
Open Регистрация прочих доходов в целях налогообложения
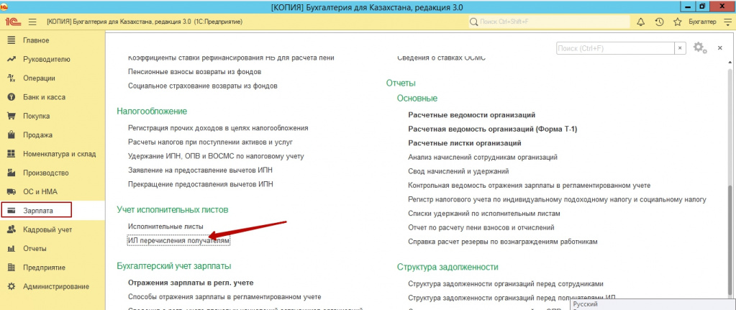point(218,127)
